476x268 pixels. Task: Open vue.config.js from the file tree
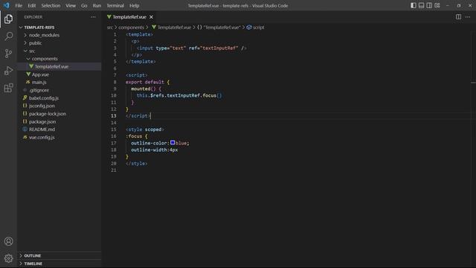click(59, 137)
